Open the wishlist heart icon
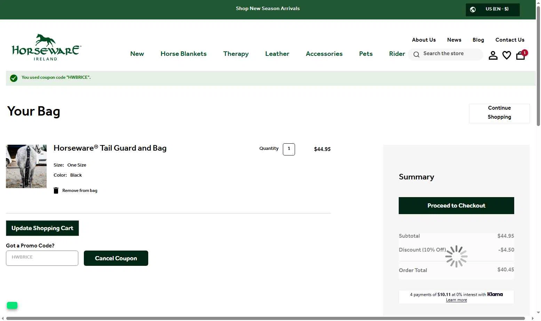The image size is (541, 321). pyautogui.click(x=507, y=55)
